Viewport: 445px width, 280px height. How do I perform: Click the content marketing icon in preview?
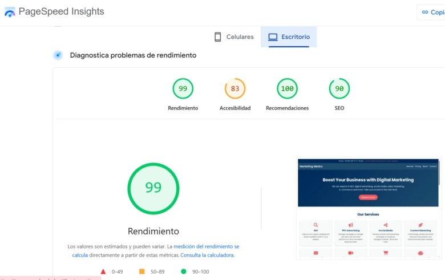pyautogui.click(x=420, y=225)
